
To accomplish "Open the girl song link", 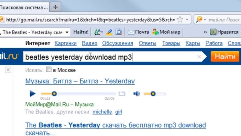I will pyautogui.click(x=119, y=112).
